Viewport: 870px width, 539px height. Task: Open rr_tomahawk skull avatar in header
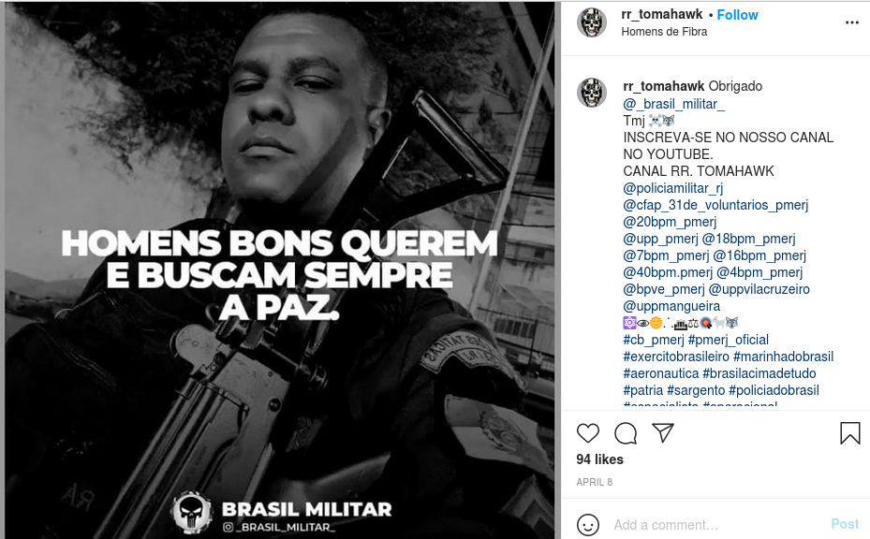(592, 22)
